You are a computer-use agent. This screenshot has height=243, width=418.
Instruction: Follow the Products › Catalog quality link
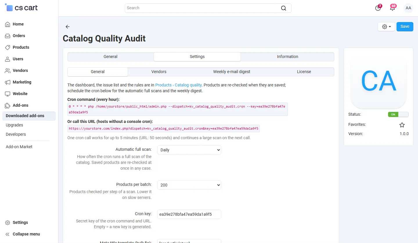coord(179,85)
